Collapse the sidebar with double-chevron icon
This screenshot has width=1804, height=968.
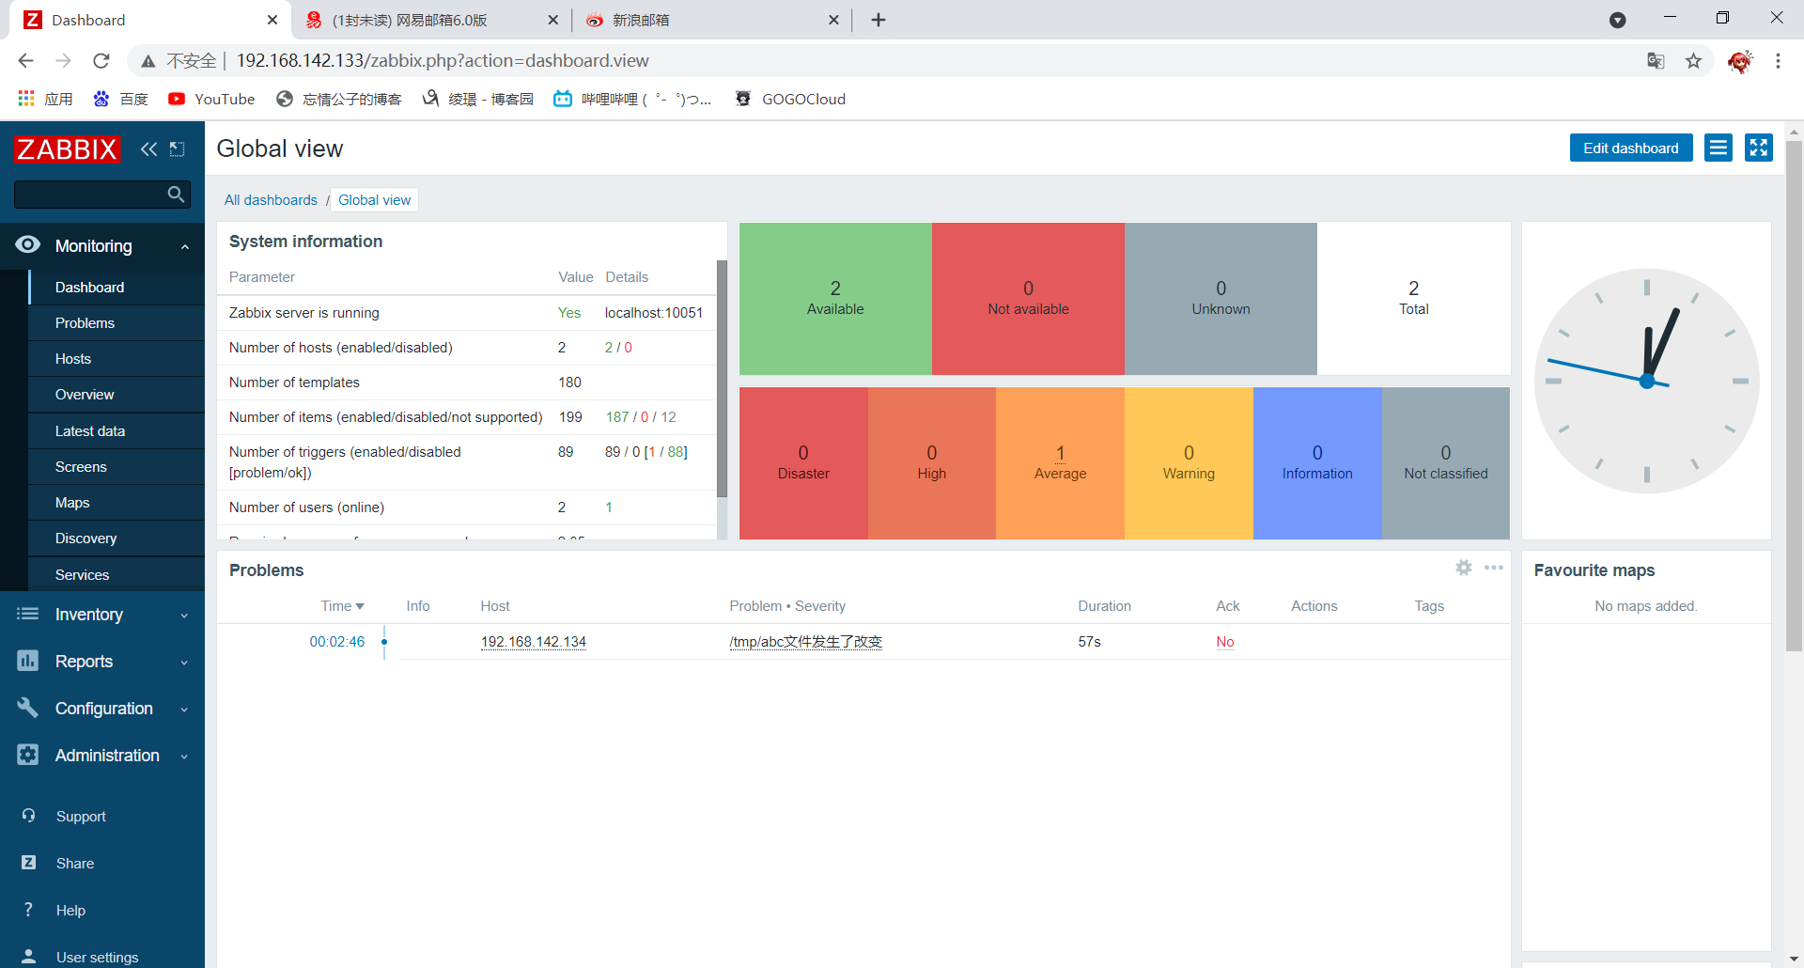(148, 148)
